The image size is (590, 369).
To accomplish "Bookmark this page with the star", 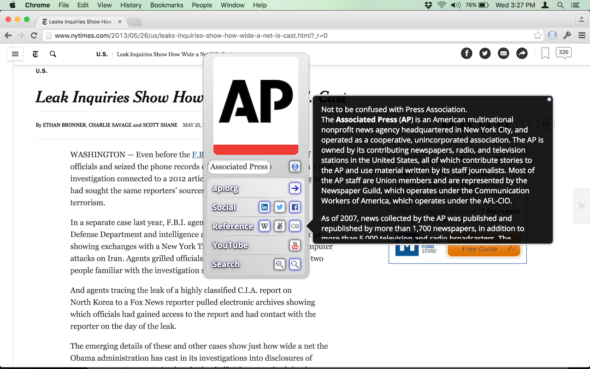I will pyautogui.click(x=537, y=35).
